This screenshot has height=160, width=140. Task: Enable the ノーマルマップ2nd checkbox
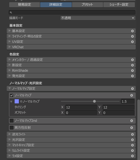coord(12,121)
